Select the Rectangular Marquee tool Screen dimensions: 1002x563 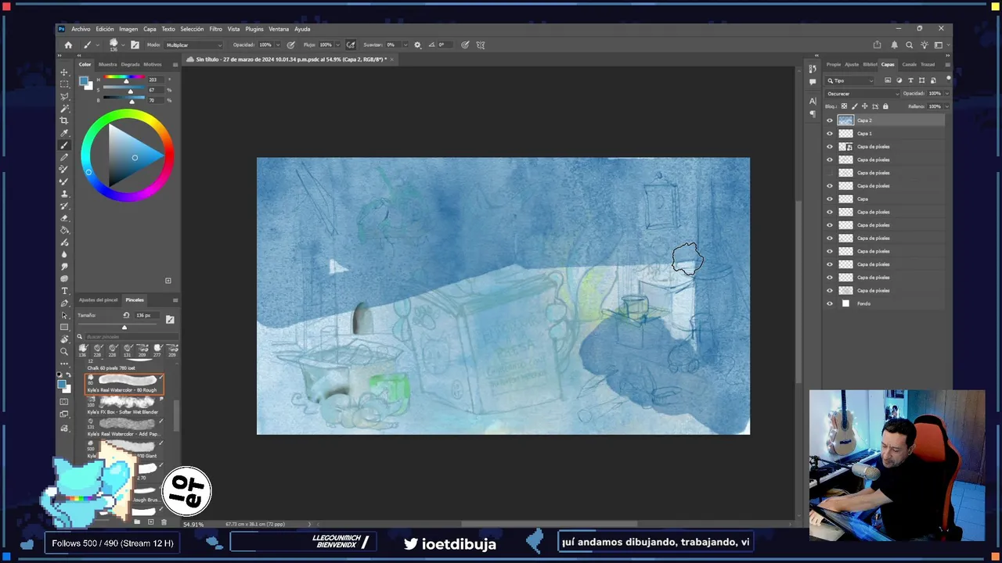tap(64, 84)
